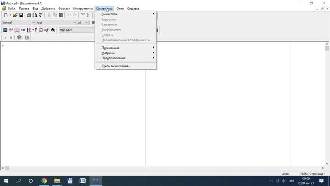
Task: Open the Symbolic keyword palette graduation cap icon
Action: [x=53, y=30]
